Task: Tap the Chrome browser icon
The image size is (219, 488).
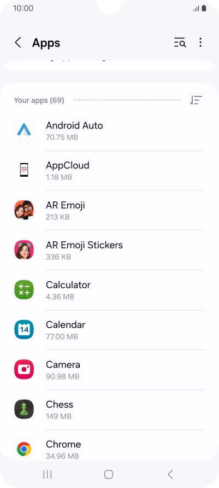Action: 24,449
